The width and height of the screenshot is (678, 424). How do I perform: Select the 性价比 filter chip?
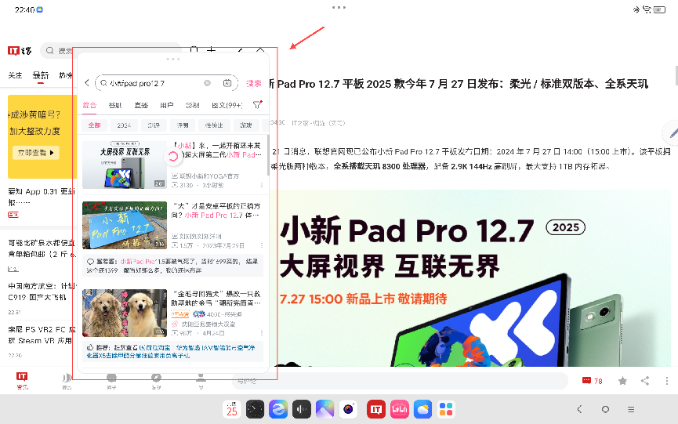click(x=214, y=125)
